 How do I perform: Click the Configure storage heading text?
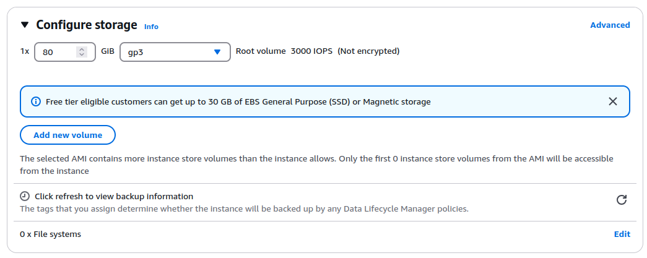pyautogui.click(x=87, y=25)
